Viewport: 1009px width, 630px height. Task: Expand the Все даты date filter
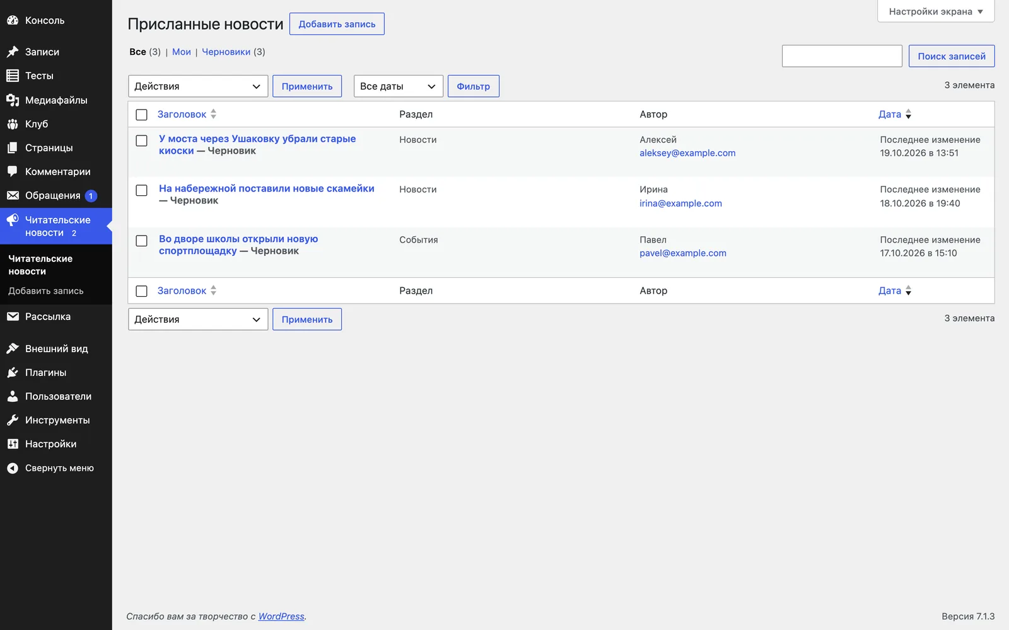[399, 86]
